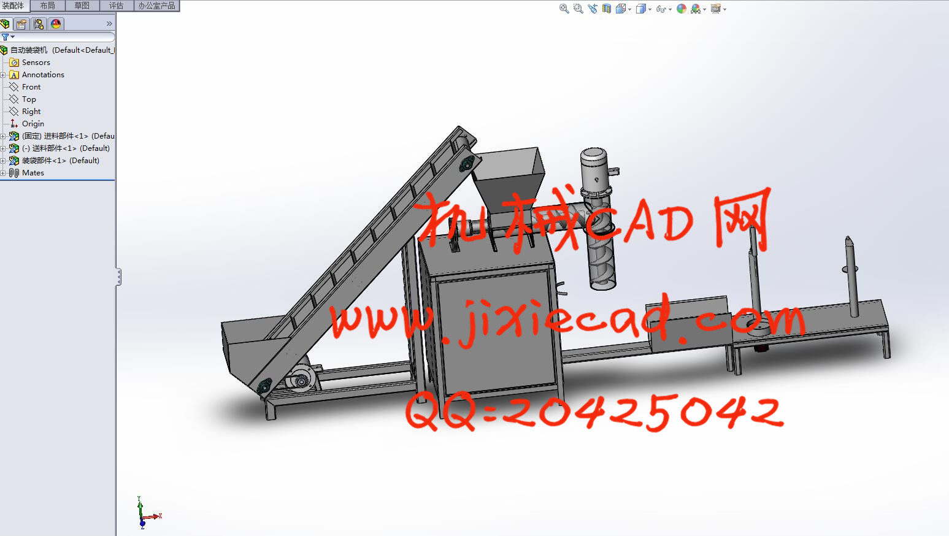Click the Edit Appearance color sphere

(x=681, y=9)
